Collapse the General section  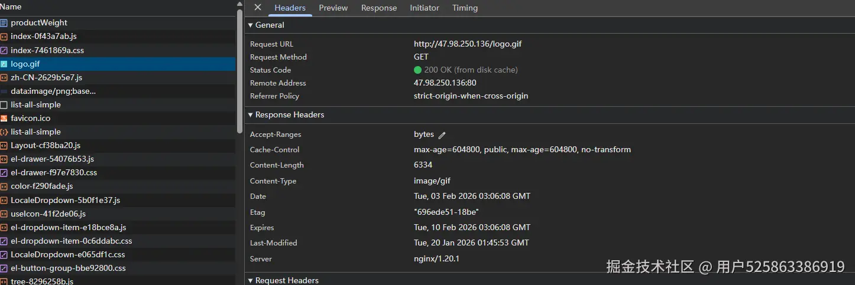click(251, 25)
